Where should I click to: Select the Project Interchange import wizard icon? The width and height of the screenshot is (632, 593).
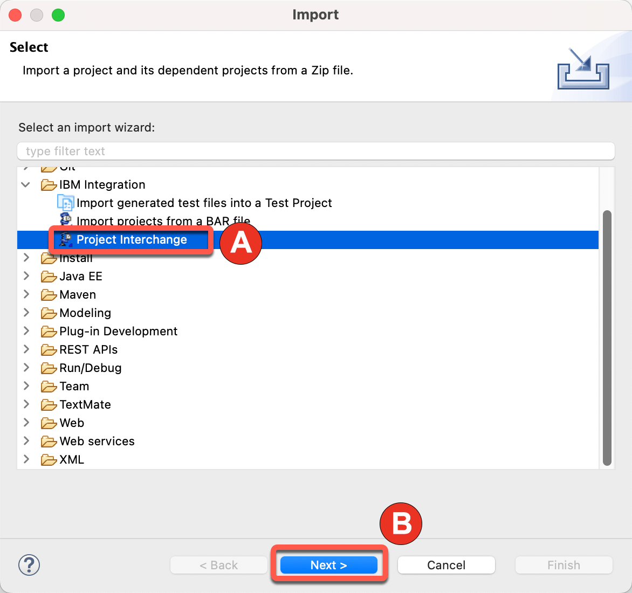[x=65, y=240]
